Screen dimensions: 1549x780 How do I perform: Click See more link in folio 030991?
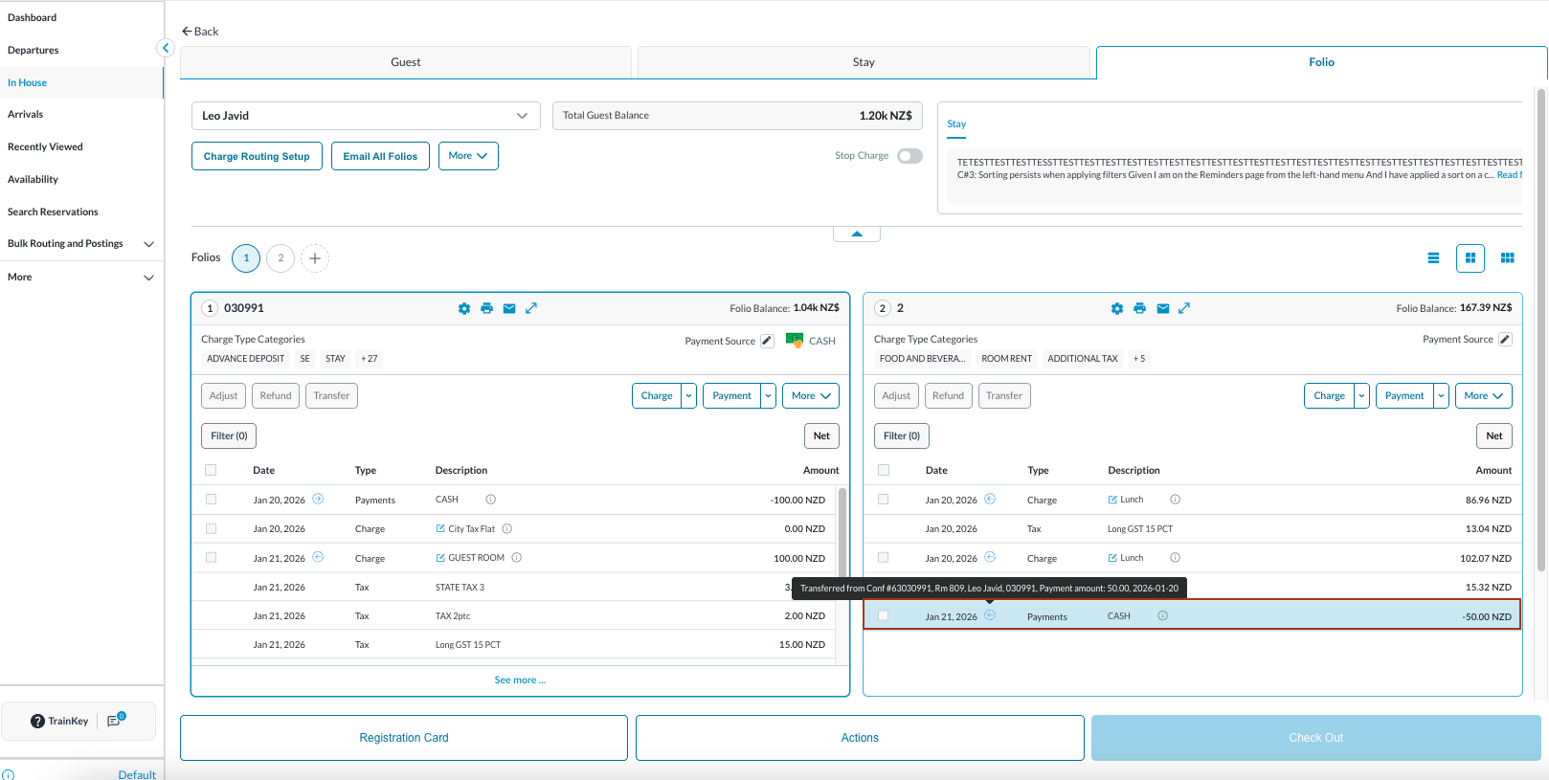520,680
